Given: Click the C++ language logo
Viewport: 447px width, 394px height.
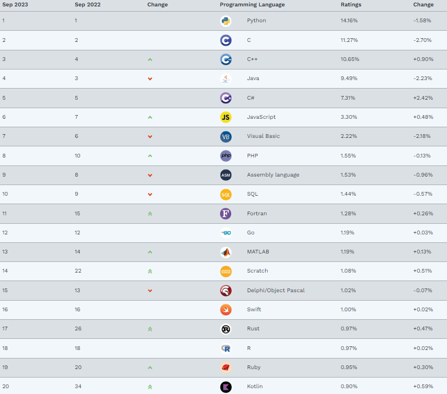Looking at the screenshot, I should (226, 59).
